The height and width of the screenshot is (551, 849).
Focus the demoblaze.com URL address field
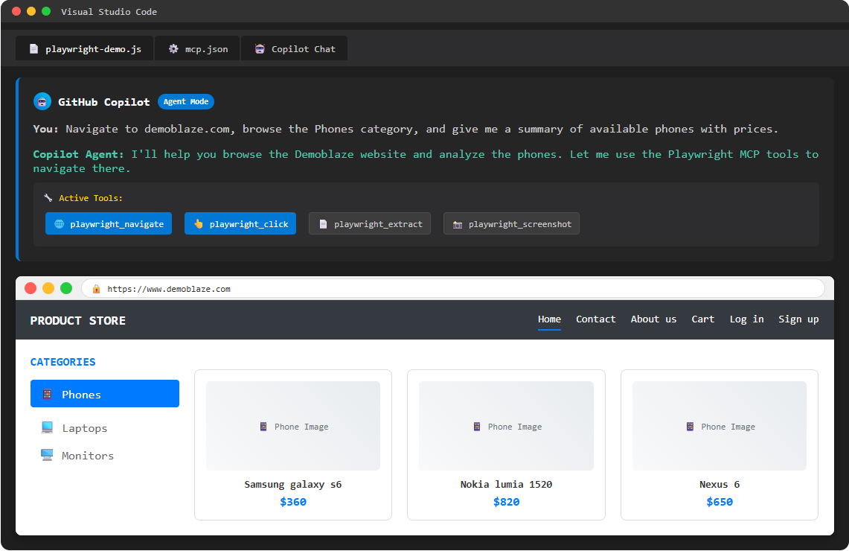point(452,289)
